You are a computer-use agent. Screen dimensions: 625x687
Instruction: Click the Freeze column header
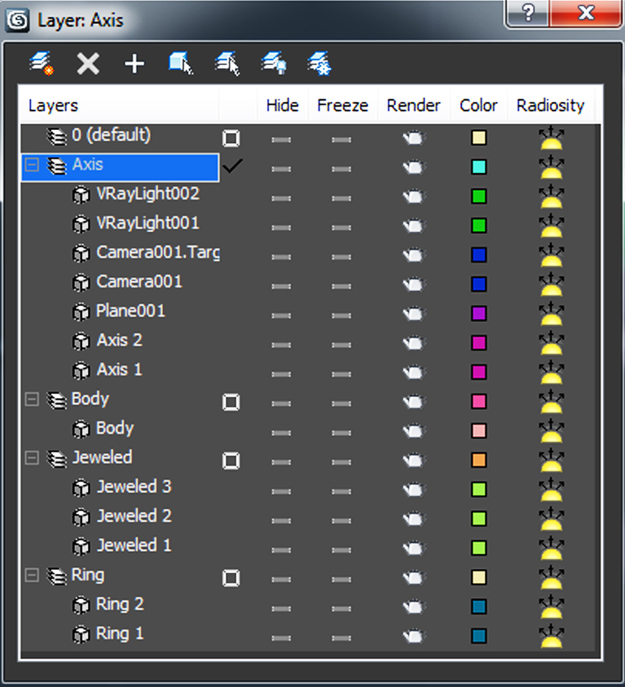342,106
